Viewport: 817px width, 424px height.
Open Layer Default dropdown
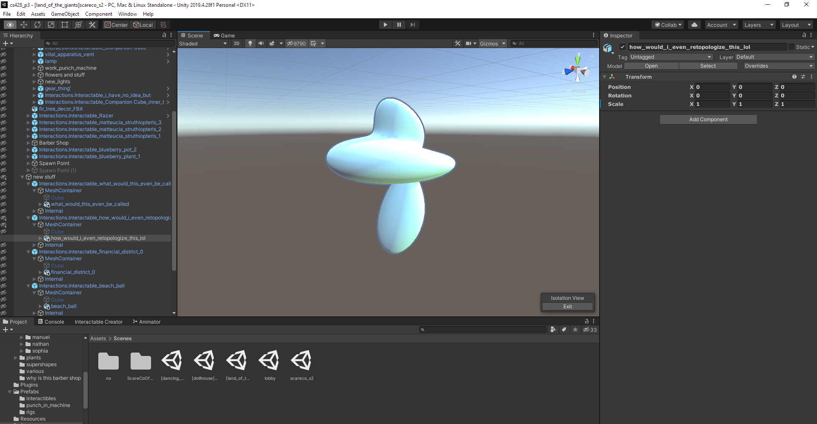coord(774,57)
